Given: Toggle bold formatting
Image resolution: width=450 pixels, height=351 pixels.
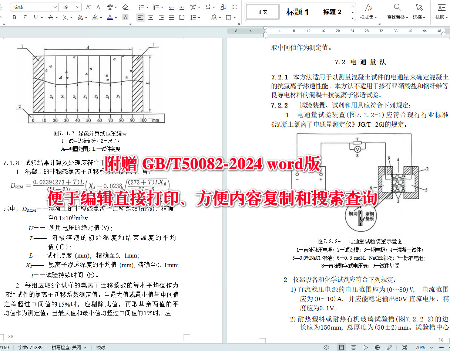Looking at the screenshot, I should (x=14, y=17).
